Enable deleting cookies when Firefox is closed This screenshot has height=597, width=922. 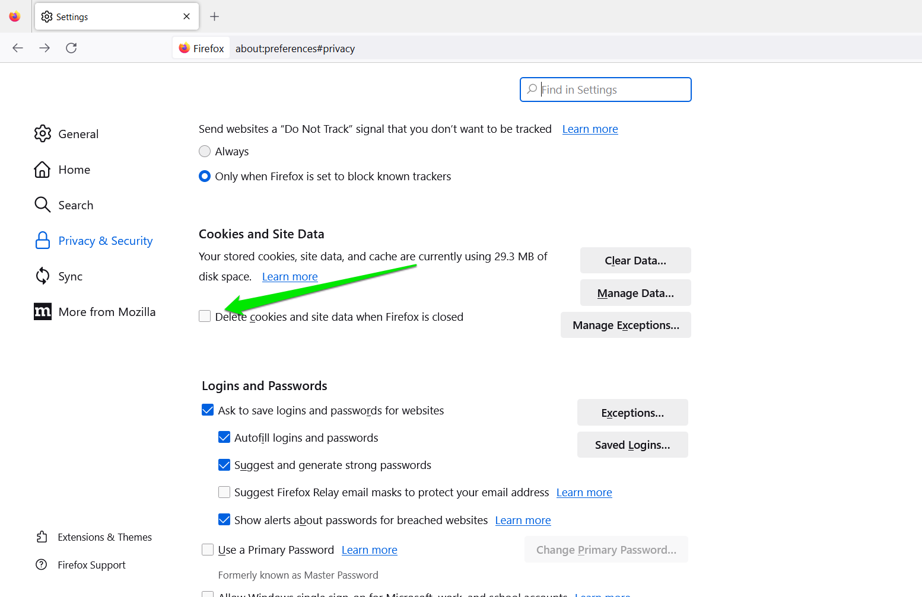pyautogui.click(x=205, y=316)
